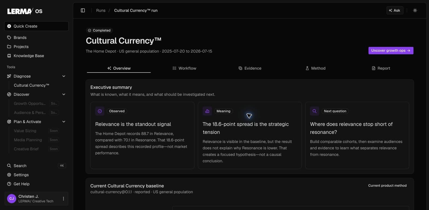Click the Brands tag icon
429x210 pixels.
coord(9,38)
